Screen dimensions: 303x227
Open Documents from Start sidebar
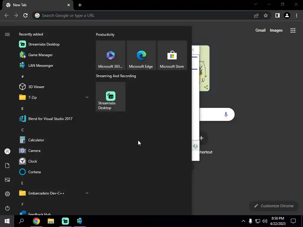(x=7, y=166)
